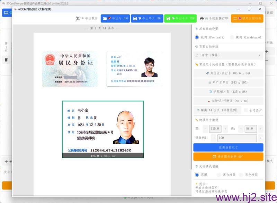Viewport: 277px width, 203px height.
Task: Select the 韦小宝 ID card image
Action: point(103,129)
